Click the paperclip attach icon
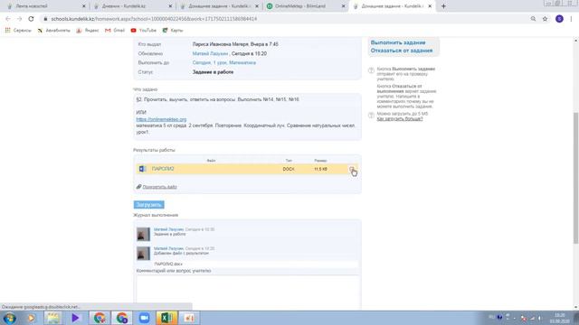This screenshot has width=579, height=325. [138, 187]
